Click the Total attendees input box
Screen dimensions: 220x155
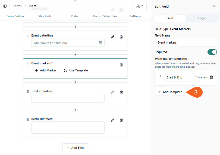tap(68, 98)
